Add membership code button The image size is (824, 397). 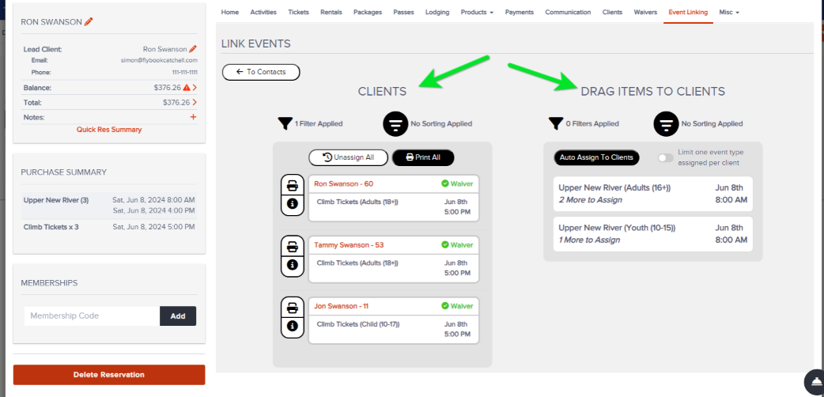point(178,316)
